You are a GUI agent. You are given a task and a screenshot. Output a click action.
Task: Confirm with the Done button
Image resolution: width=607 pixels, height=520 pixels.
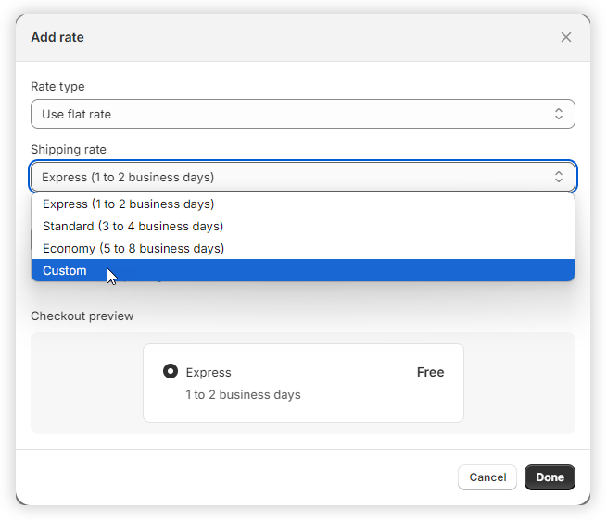550,477
